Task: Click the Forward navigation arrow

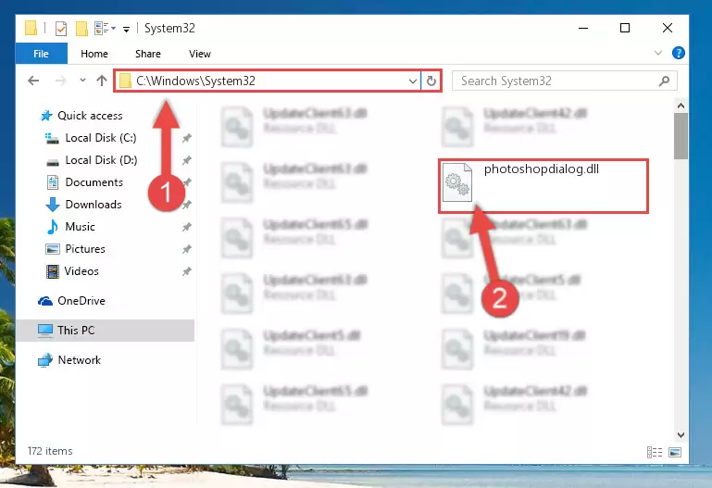Action: [60, 81]
